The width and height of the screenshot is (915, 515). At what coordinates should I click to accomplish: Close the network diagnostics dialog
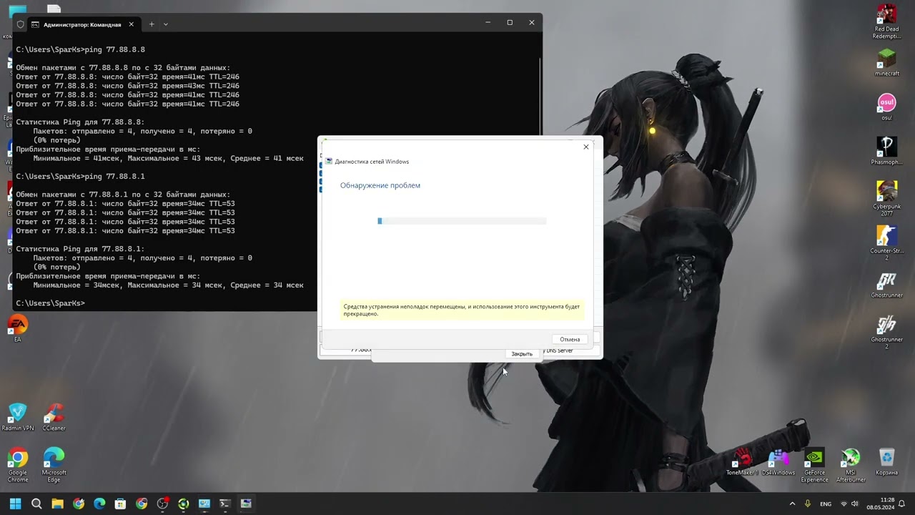586,147
